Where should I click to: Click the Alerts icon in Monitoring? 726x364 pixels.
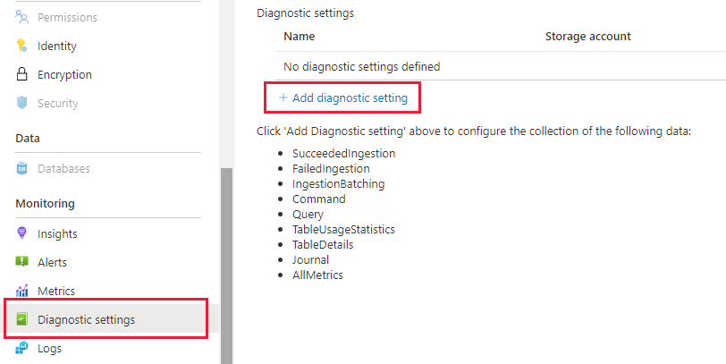click(22, 262)
